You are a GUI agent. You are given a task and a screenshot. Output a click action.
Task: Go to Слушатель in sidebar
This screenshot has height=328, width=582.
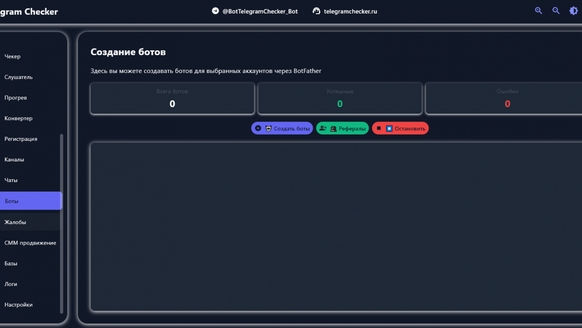(x=18, y=77)
